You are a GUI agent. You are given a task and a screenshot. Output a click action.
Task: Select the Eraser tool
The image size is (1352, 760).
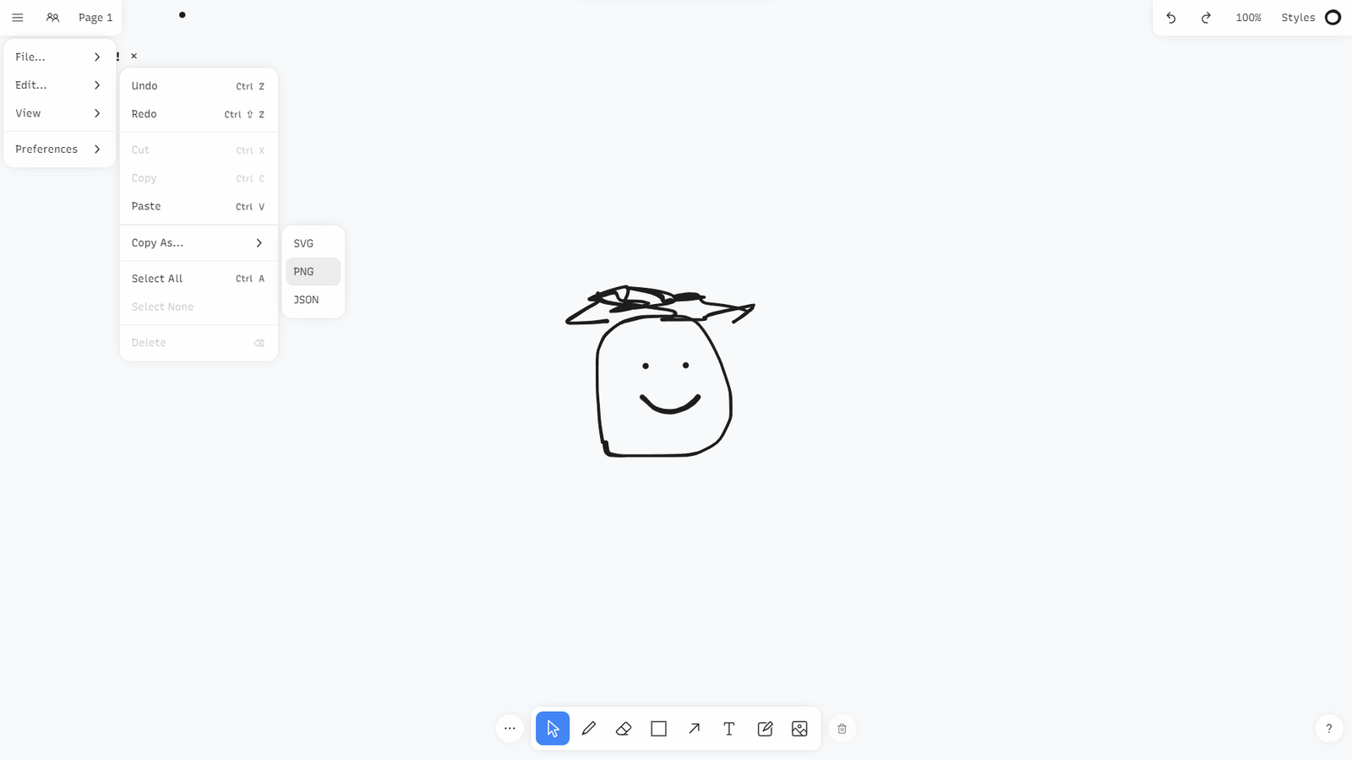tap(624, 729)
